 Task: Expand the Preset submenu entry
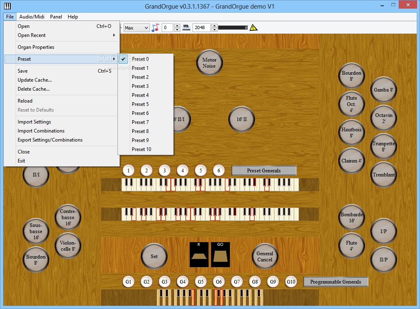pos(61,59)
